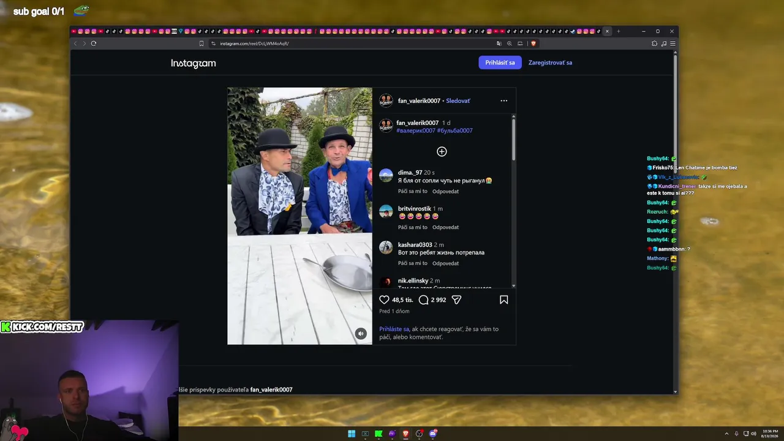Open the media control music-note icon
Image resolution: width=784 pixels, height=441 pixels.
coord(664,43)
